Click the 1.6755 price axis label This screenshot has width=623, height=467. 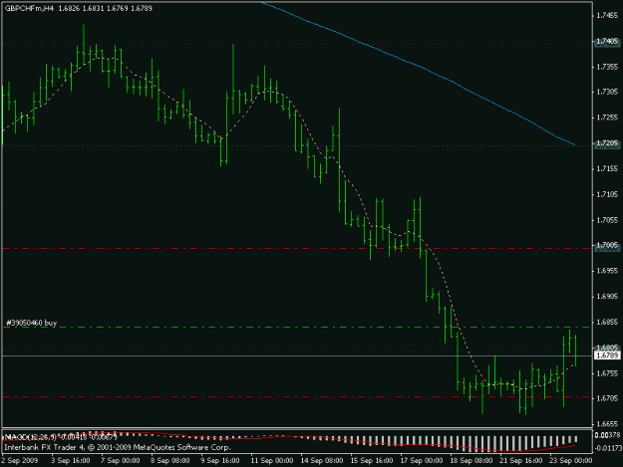click(x=607, y=373)
